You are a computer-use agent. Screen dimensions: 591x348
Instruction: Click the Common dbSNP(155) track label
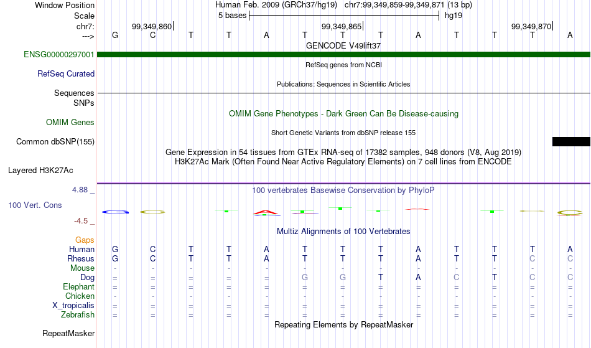click(55, 142)
